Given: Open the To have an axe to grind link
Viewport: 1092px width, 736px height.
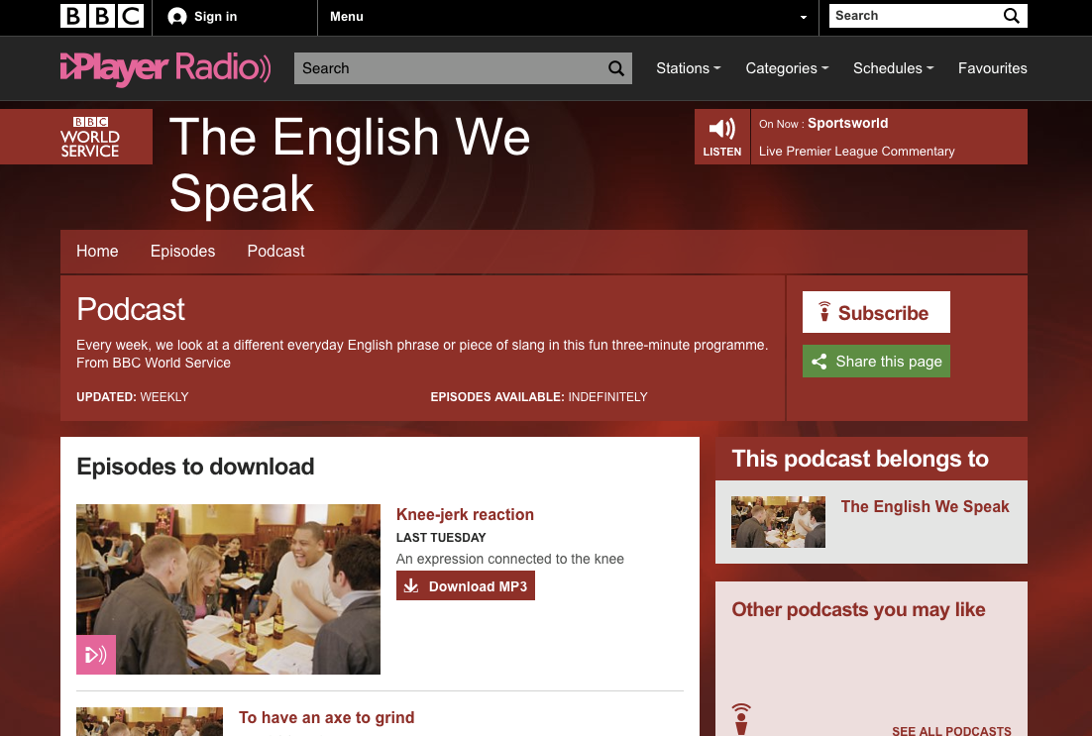Looking at the screenshot, I should 327,718.
